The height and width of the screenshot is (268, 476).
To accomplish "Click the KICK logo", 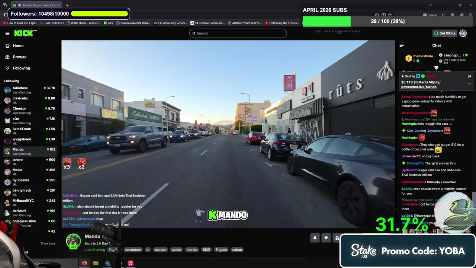I will 25,33.
